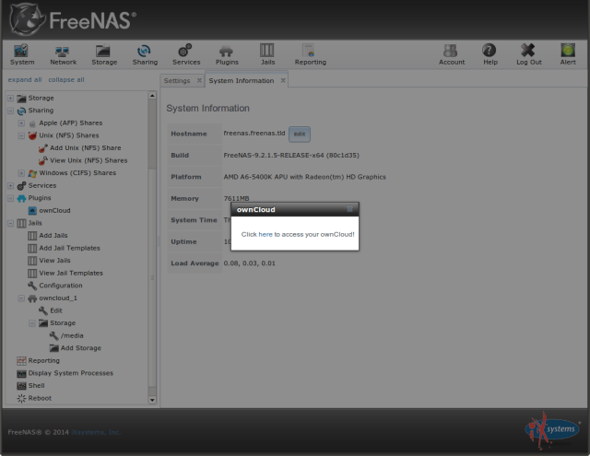Click the Load Average value 0.08, 0.03, 0.01

pos(250,263)
